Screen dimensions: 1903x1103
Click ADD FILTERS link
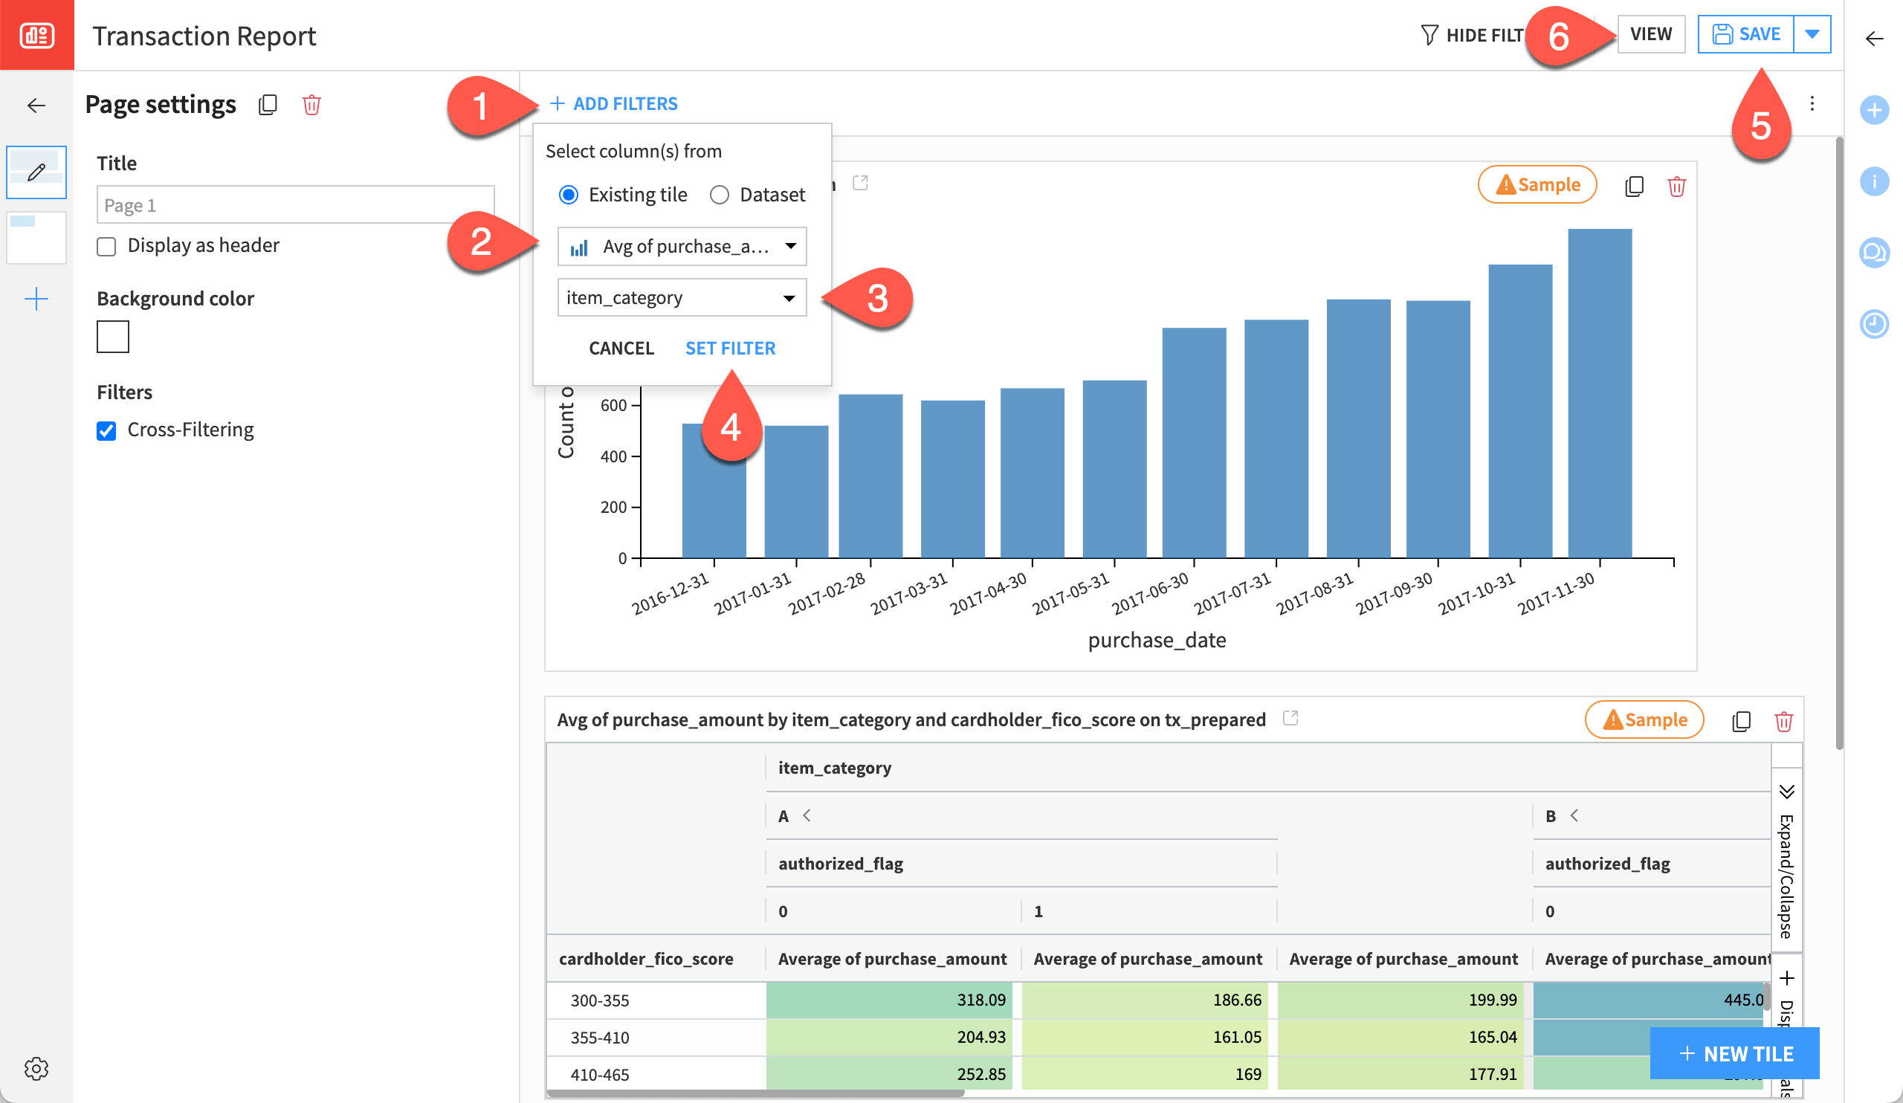tap(614, 103)
